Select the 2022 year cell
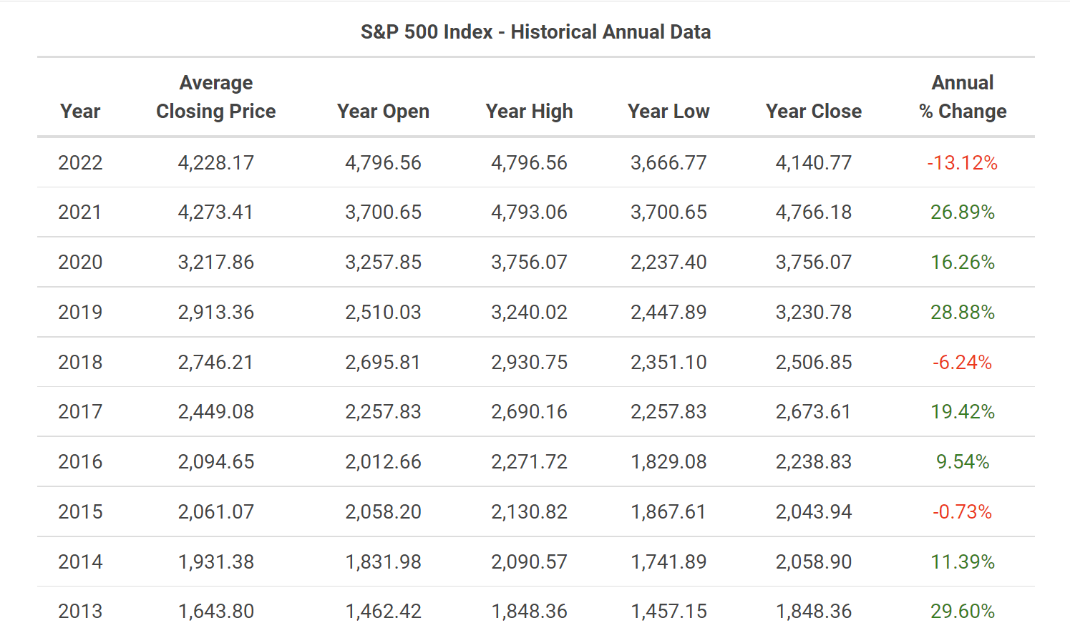This screenshot has height=633, width=1070. (80, 163)
